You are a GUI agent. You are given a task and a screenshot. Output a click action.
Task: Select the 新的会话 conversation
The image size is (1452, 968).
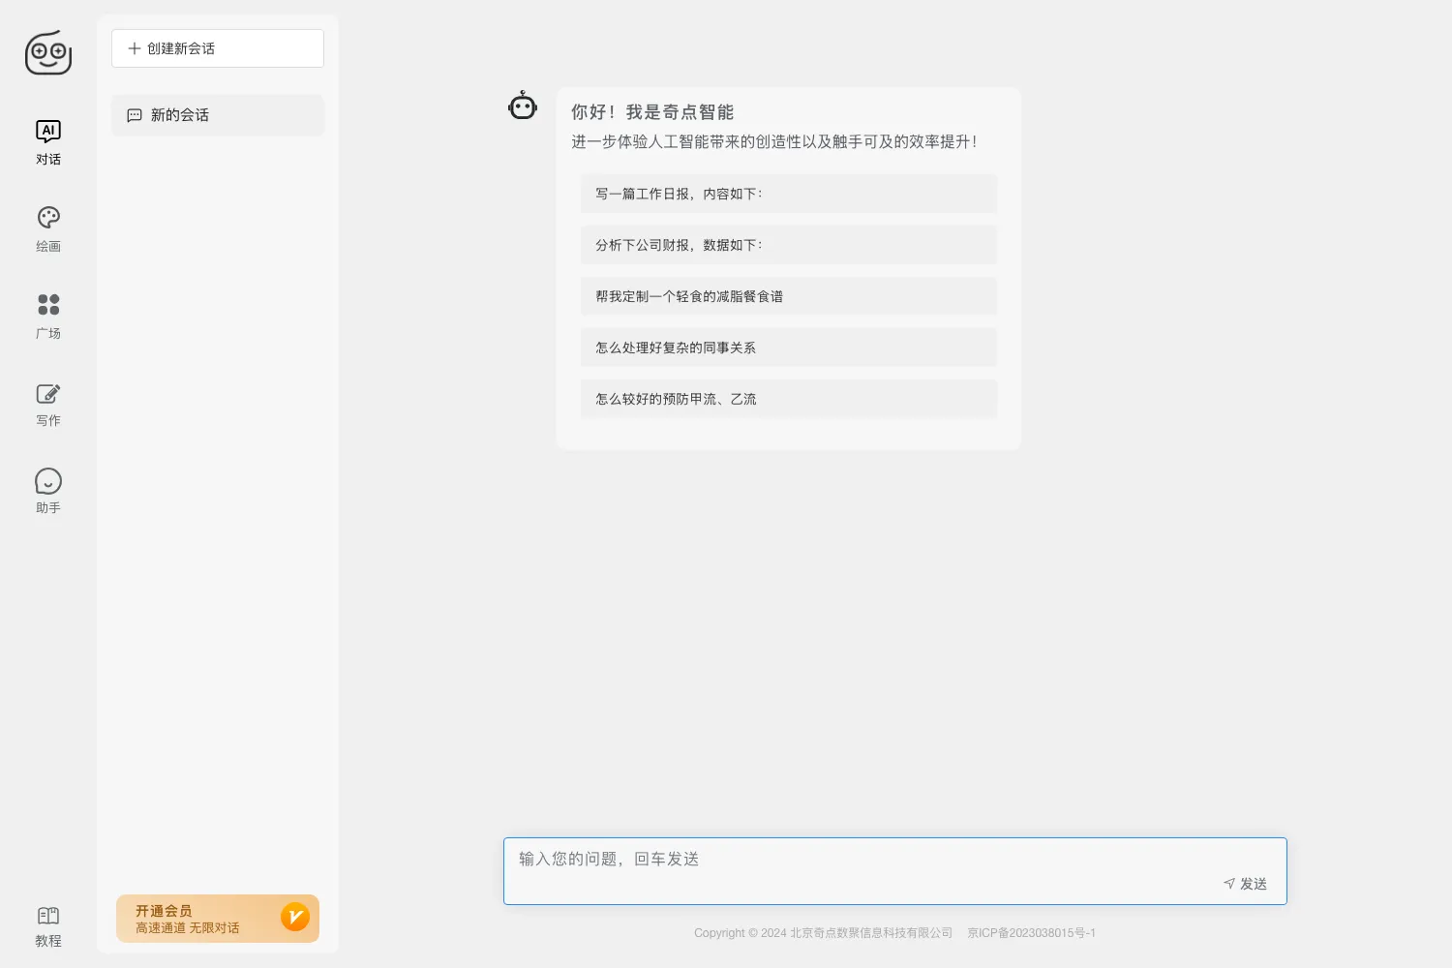pyautogui.click(x=218, y=115)
